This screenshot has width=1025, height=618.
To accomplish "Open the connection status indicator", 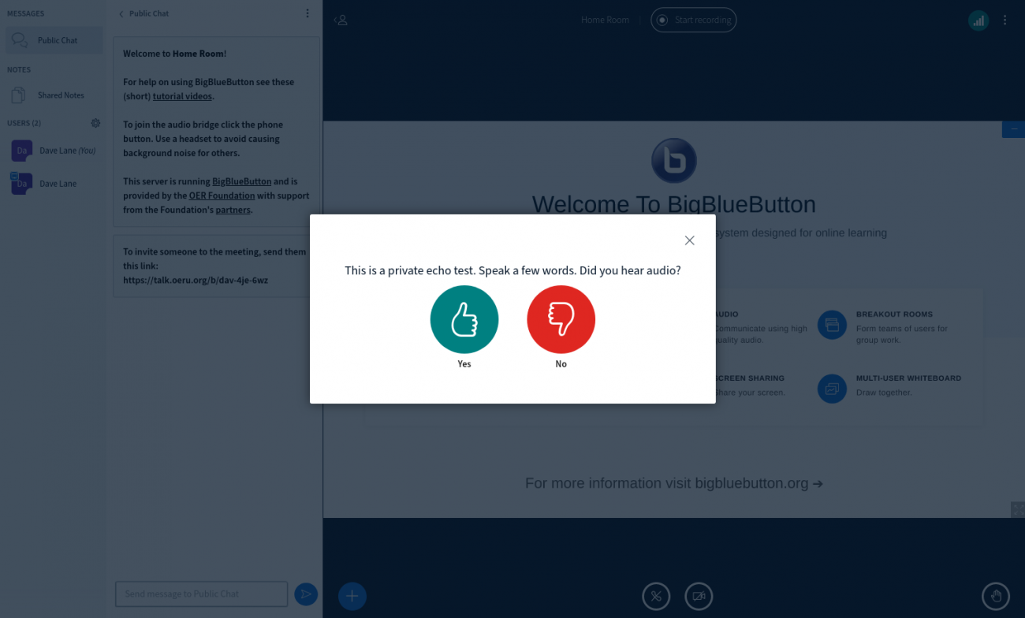I will [x=978, y=20].
